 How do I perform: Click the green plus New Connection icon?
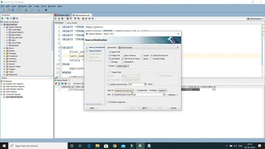click(2, 18)
